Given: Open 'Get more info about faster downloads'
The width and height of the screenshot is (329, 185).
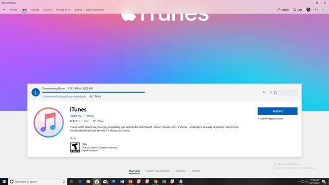Looking at the screenshot, I should click(64, 97).
